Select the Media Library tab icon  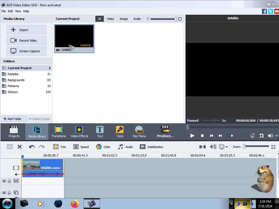point(37,132)
